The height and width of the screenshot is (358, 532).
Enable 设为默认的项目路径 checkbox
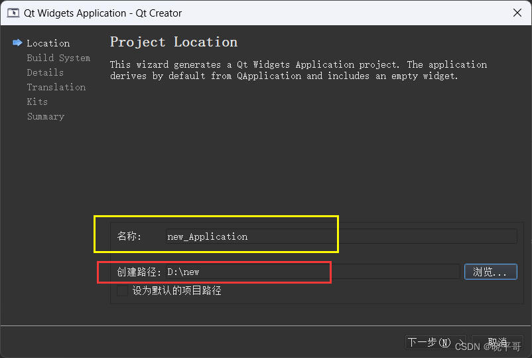click(x=122, y=291)
